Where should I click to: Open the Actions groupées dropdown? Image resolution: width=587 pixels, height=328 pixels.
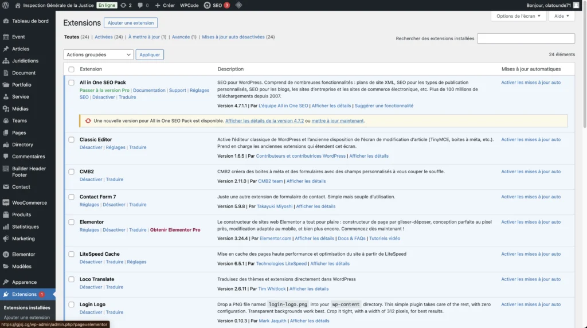(x=98, y=54)
